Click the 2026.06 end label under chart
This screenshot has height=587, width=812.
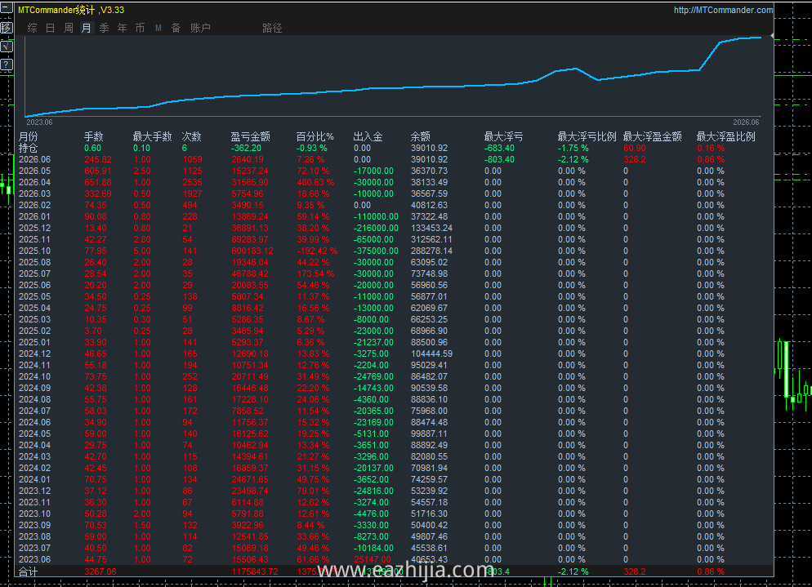(746, 122)
